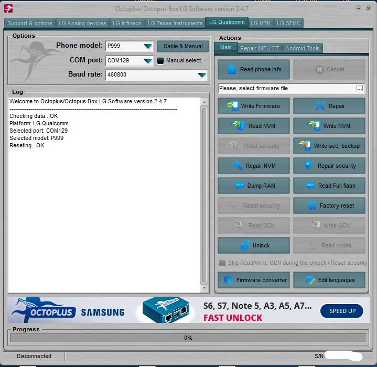The width and height of the screenshot is (377, 367).
Task: Click the log scrollbar down arrow
Action: [x=204, y=288]
